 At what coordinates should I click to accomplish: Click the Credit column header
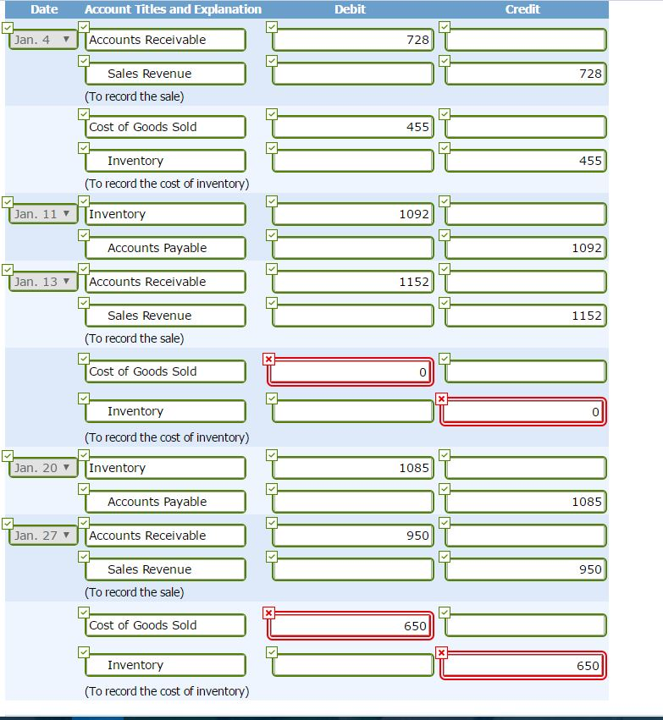tap(522, 9)
